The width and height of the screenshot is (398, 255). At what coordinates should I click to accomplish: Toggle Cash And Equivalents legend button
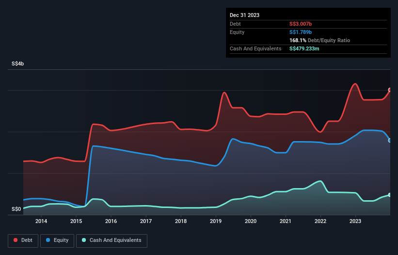tap(111, 240)
